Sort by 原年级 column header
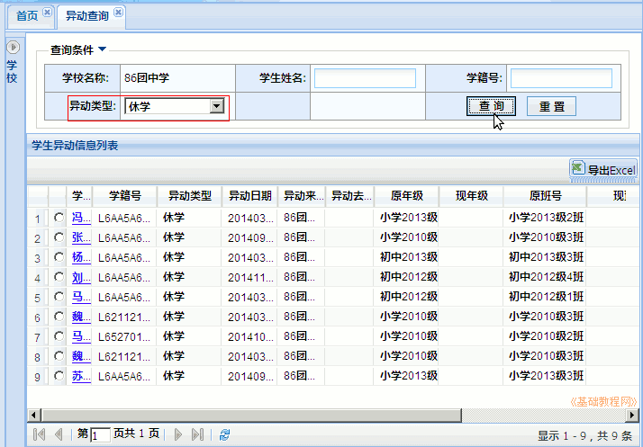The width and height of the screenshot is (643, 447). pos(406,196)
